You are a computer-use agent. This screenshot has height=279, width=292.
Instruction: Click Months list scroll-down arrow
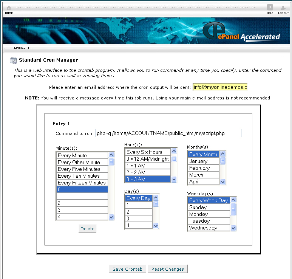[x=223, y=182]
